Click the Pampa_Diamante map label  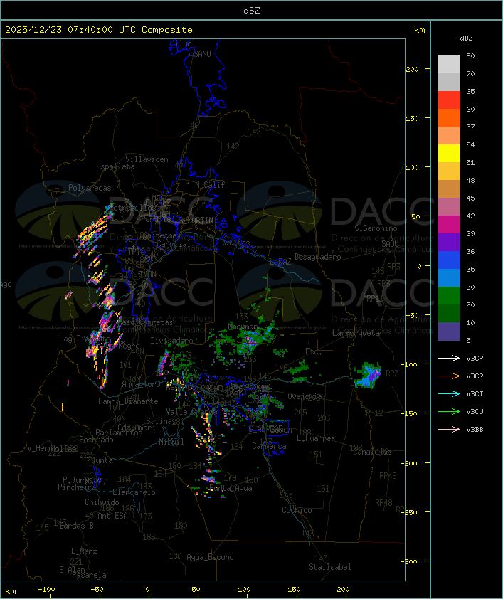128,401
